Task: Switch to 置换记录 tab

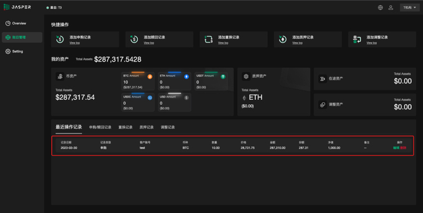Action: click(125, 127)
